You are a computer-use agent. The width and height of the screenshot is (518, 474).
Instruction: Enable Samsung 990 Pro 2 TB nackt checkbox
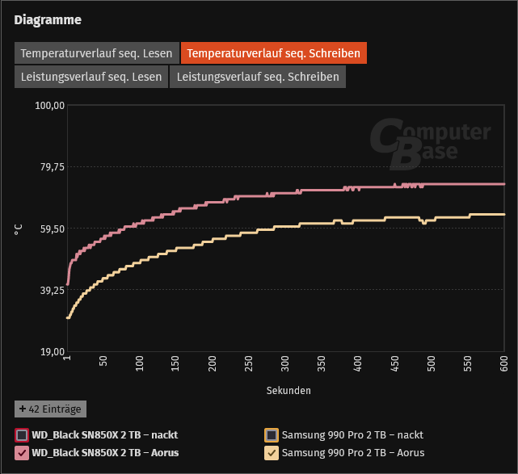pyautogui.click(x=272, y=435)
